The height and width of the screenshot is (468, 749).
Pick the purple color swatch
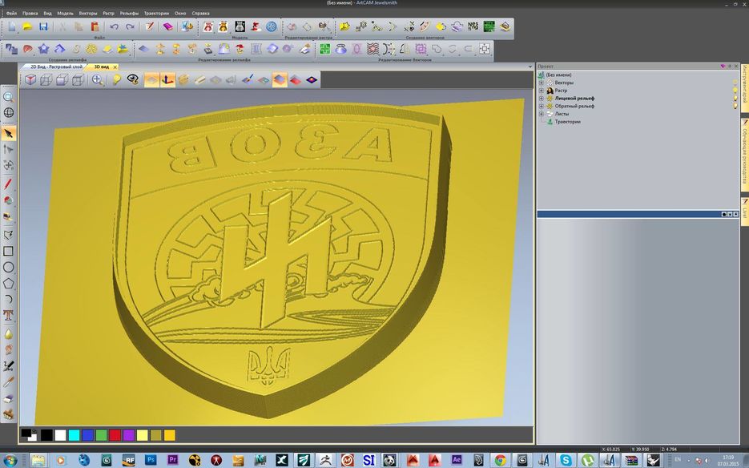(x=129, y=435)
